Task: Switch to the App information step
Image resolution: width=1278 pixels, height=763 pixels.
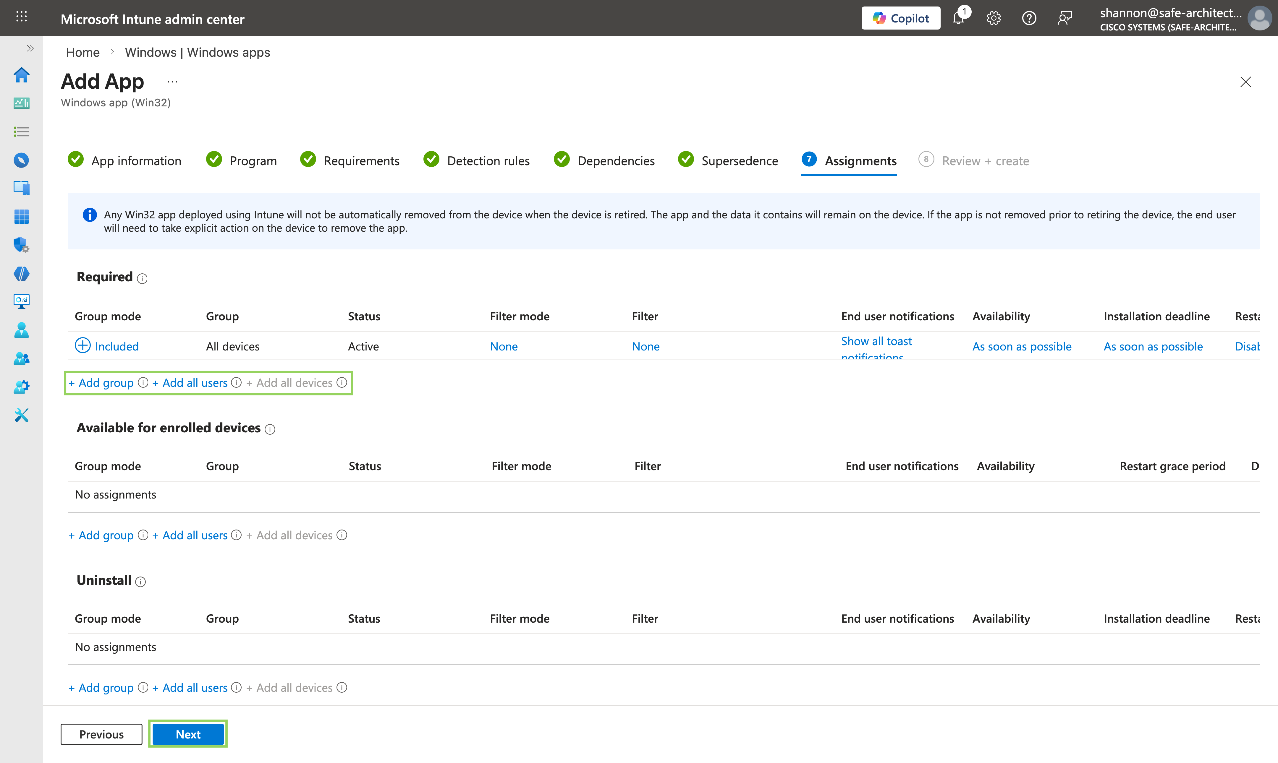Action: [x=124, y=161]
